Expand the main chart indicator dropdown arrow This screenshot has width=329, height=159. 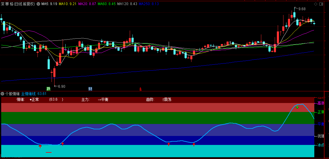(x=38, y=4)
